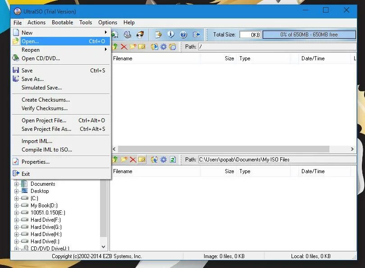Click the red X delete icon in local toolbar
The width and height of the screenshot is (365, 268).
(133, 160)
